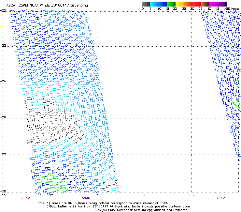Click the '-28' latitude axis label
Screen dimensions: 241x212
(x=3, y=154)
